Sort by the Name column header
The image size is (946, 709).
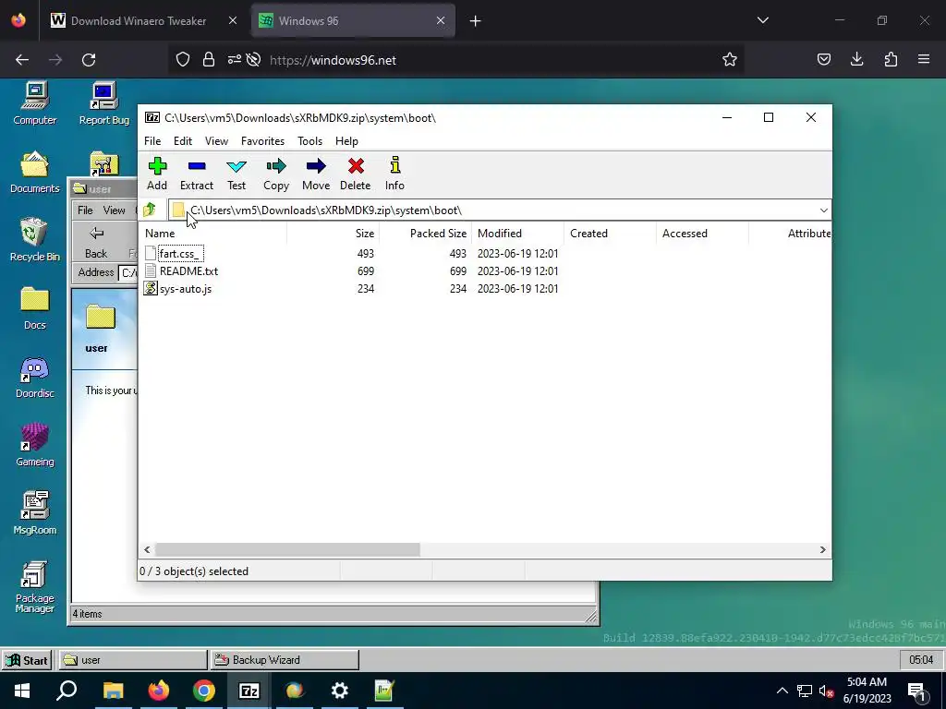[x=213, y=234]
